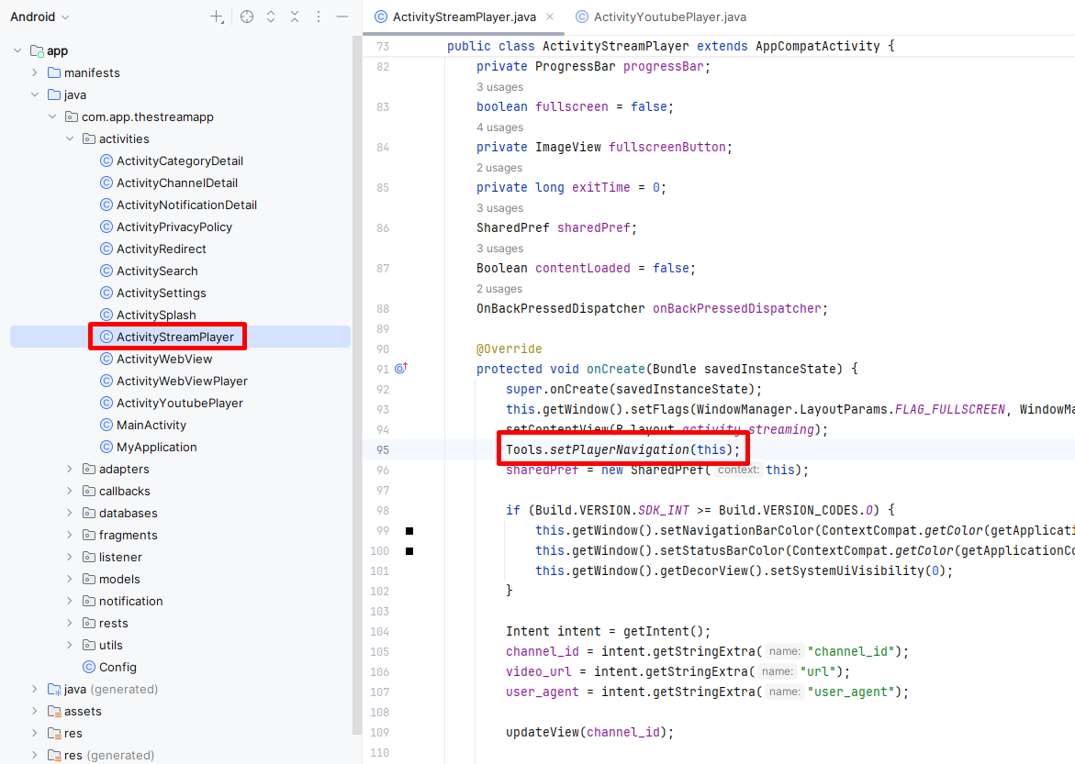This screenshot has height=764, width=1075.
Task: Click '2 usages' hint above onBackPressedDispatcher
Action: pyautogui.click(x=499, y=289)
